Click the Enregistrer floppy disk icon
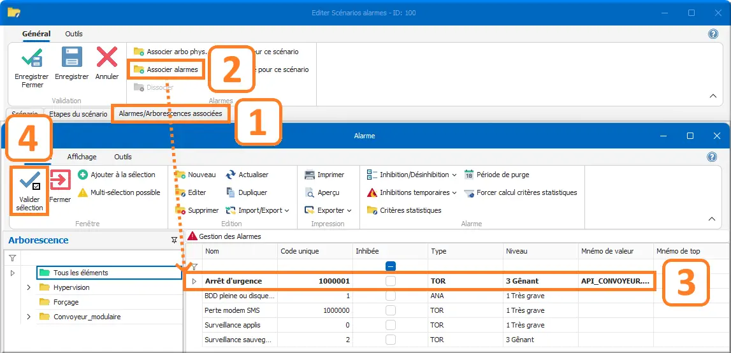 pyautogui.click(x=72, y=57)
